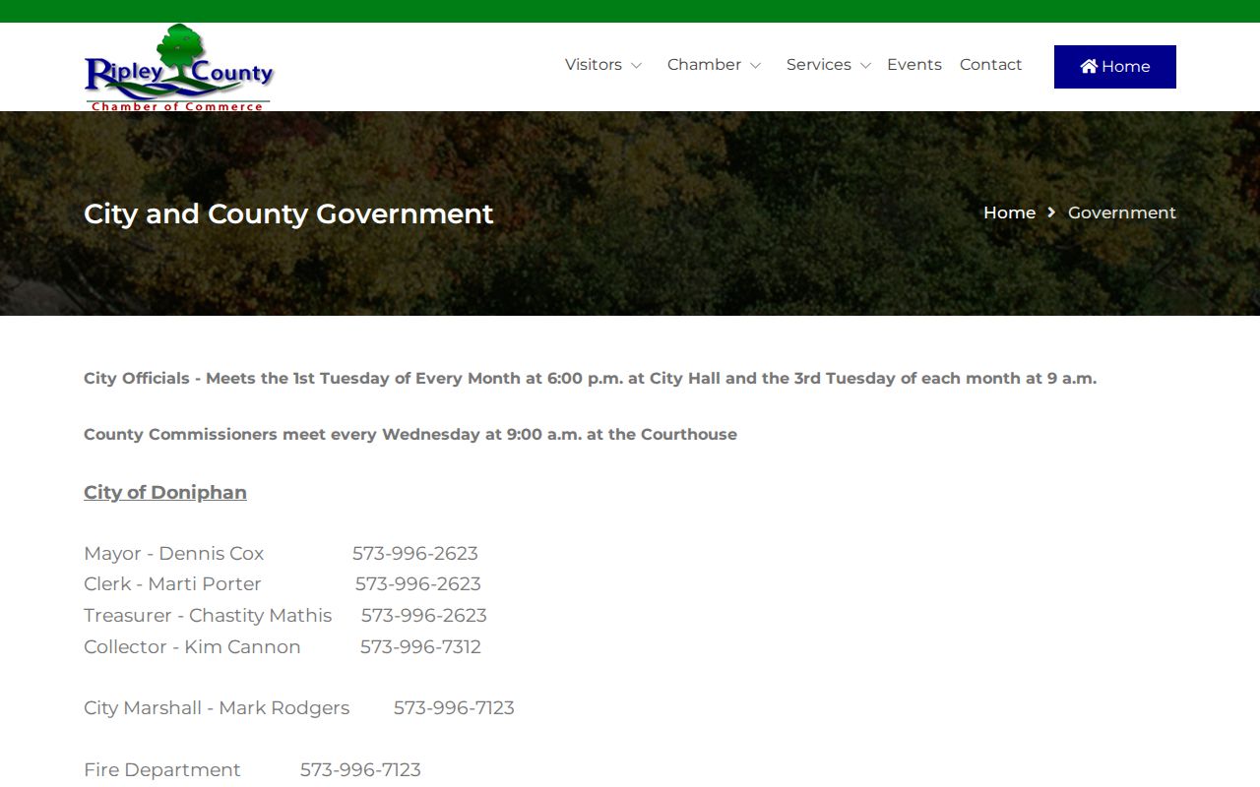Click the City and County Government heading
The image size is (1260, 787).
pyautogui.click(x=288, y=213)
